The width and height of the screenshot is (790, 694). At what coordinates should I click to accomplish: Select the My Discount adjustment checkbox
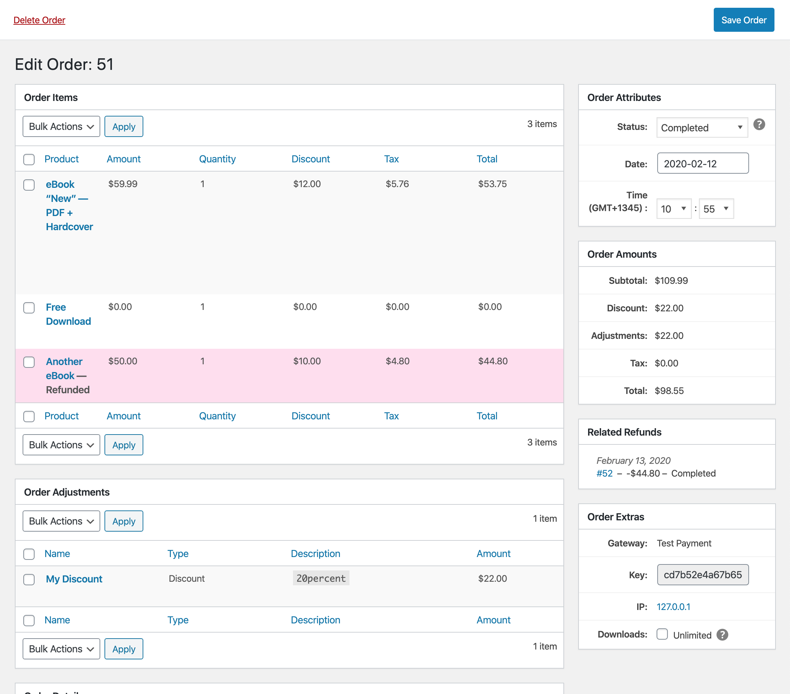29,579
